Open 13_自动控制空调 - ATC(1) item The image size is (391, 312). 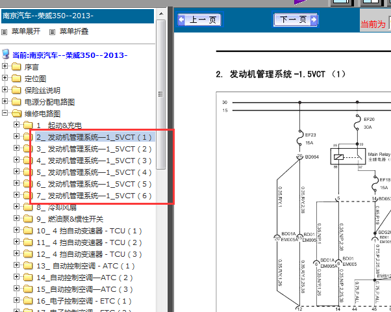[x=86, y=266]
